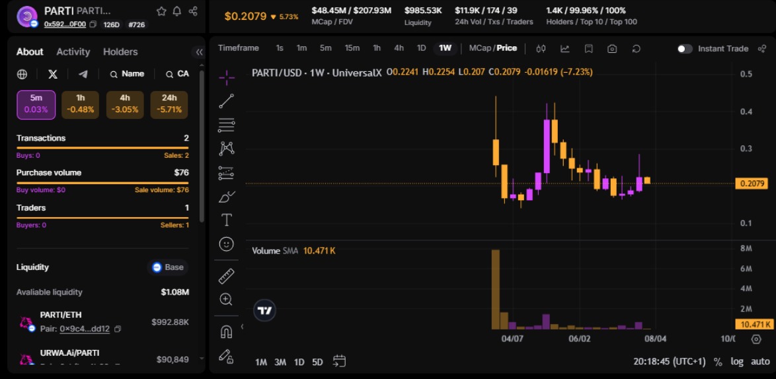Toggle percent scale mode
Screen dimensions: 776x379
[718, 362]
